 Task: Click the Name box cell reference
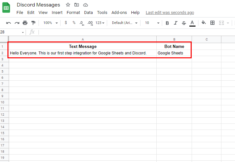point(10,32)
